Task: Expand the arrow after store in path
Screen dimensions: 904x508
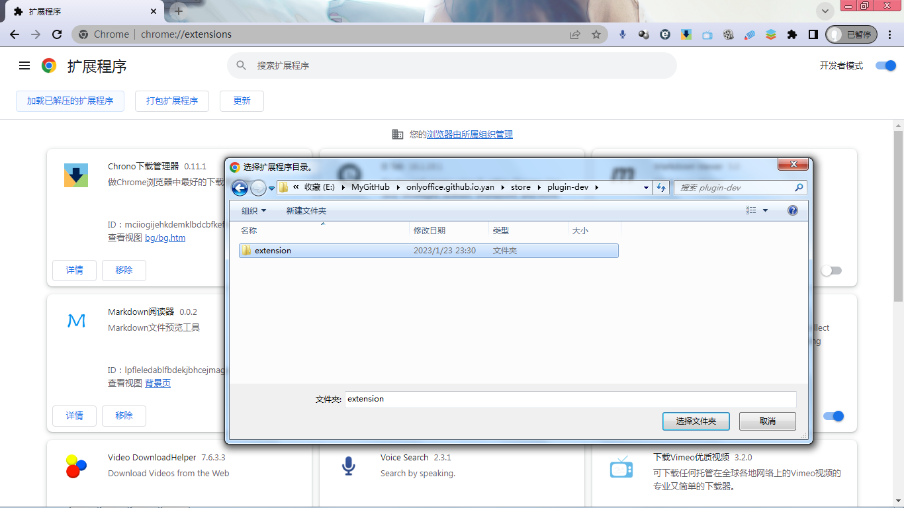Action: [x=539, y=188]
